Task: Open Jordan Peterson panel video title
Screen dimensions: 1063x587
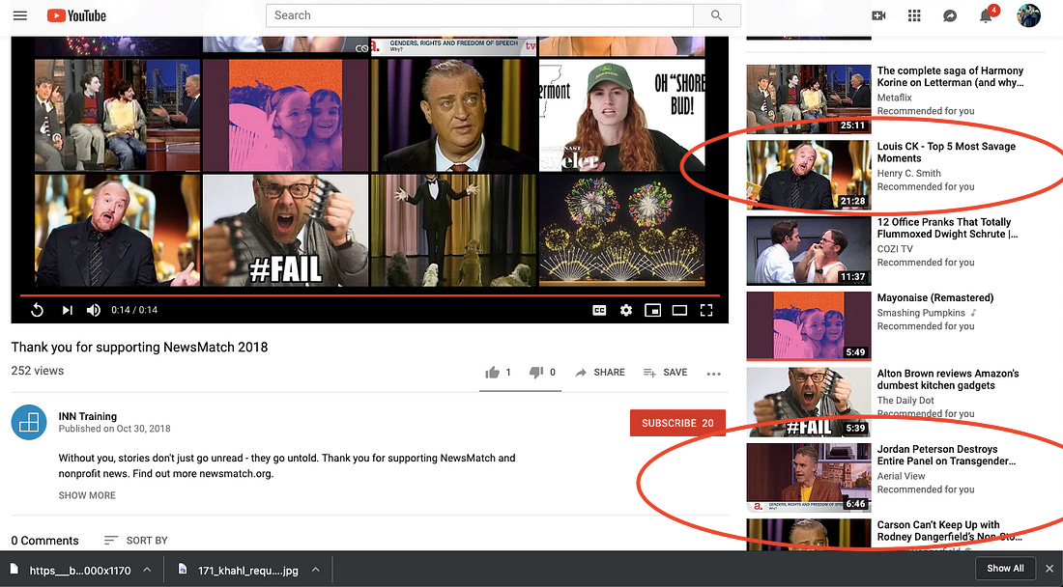Action: pyautogui.click(x=946, y=455)
